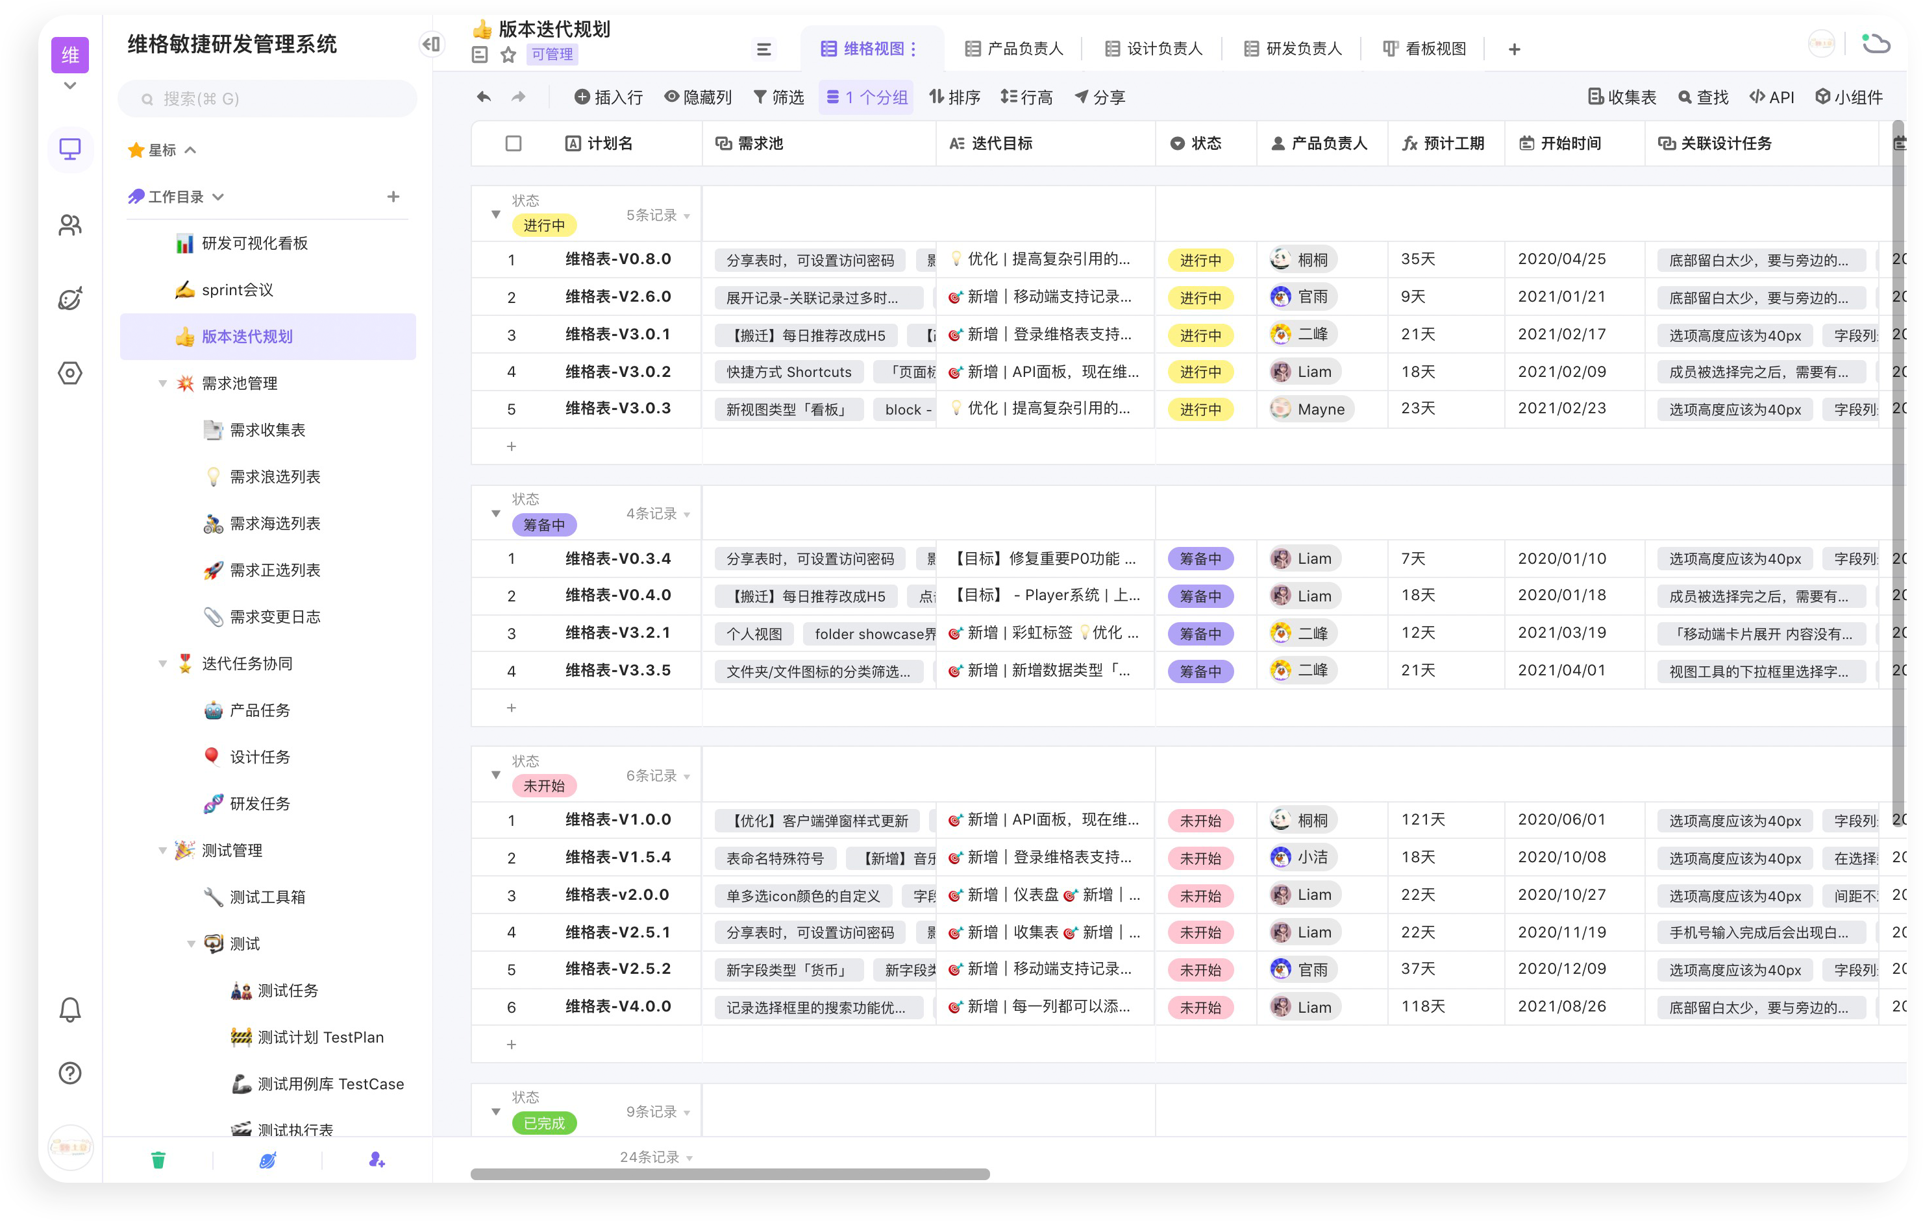Open 需求收集表 in the tree
The image size is (1923, 1221).
pyautogui.click(x=267, y=429)
